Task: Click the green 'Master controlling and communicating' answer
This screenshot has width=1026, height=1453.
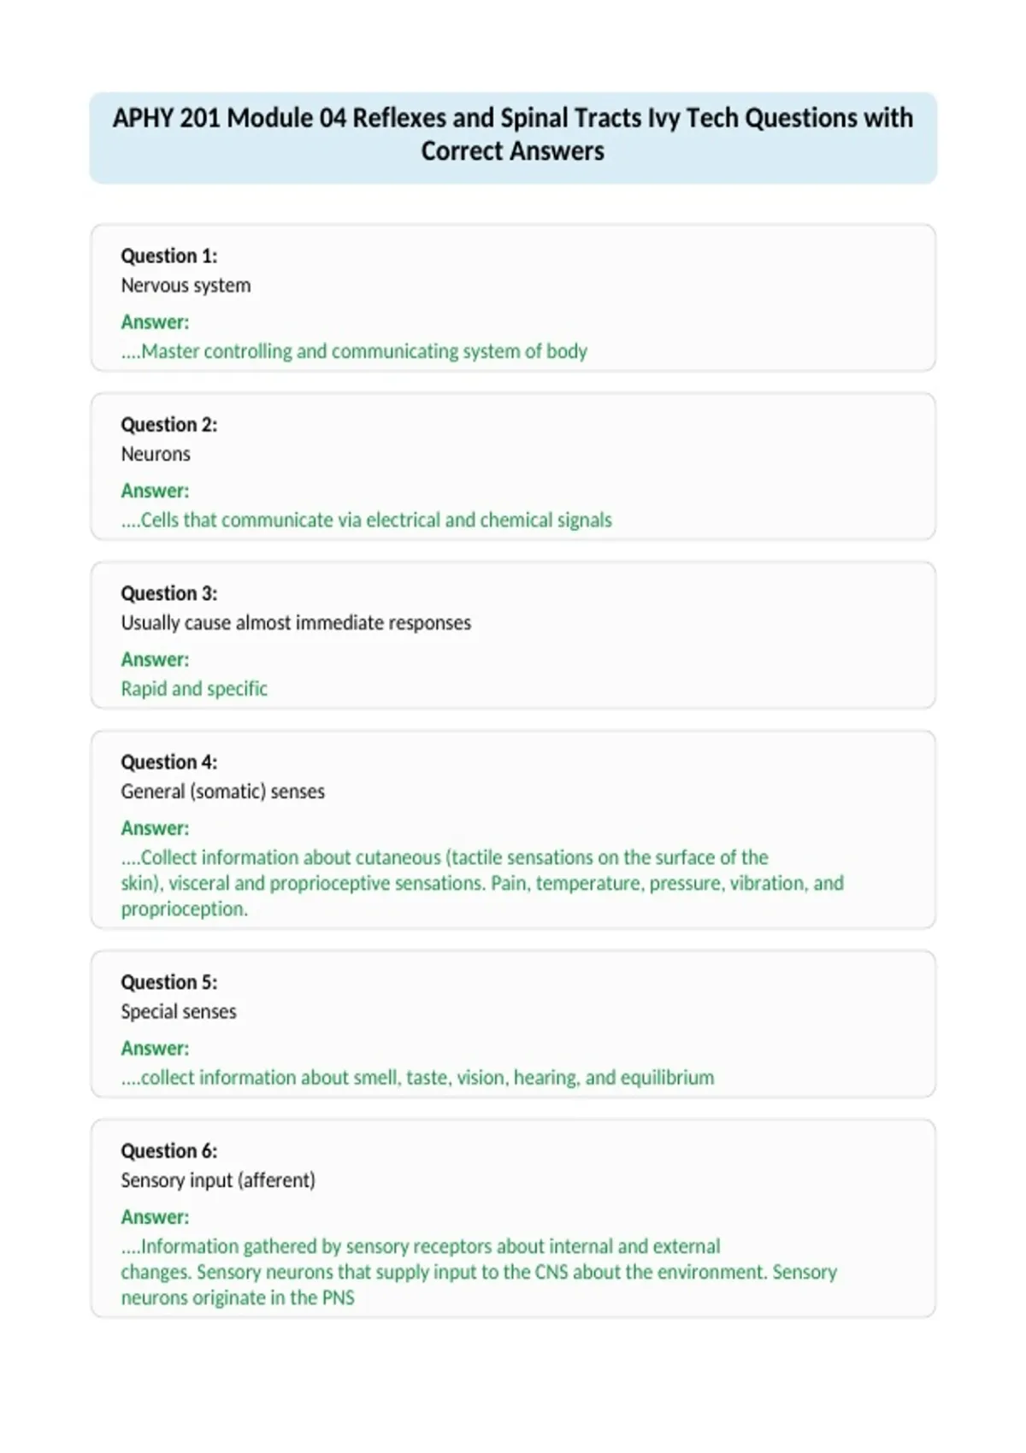Action: pyautogui.click(x=354, y=351)
